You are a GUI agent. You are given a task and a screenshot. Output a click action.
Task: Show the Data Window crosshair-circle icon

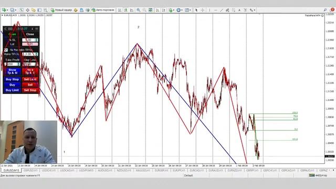(x=27, y=10)
